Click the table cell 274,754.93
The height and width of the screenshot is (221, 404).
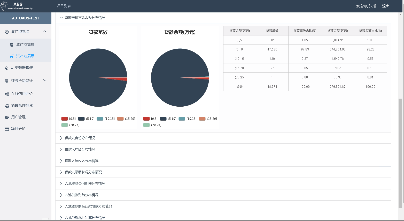(338, 49)
